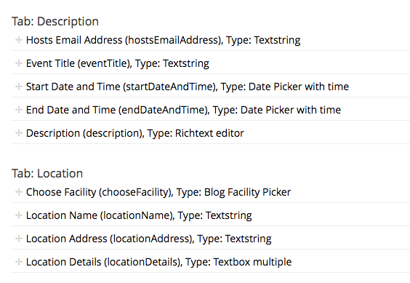
Task: Click drag handle icon for Event Title
Action: [19, 63]
